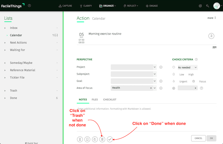Click the Trash icon below the notes
The width and height of the screenshot is (223, 144).
point(102,139)
